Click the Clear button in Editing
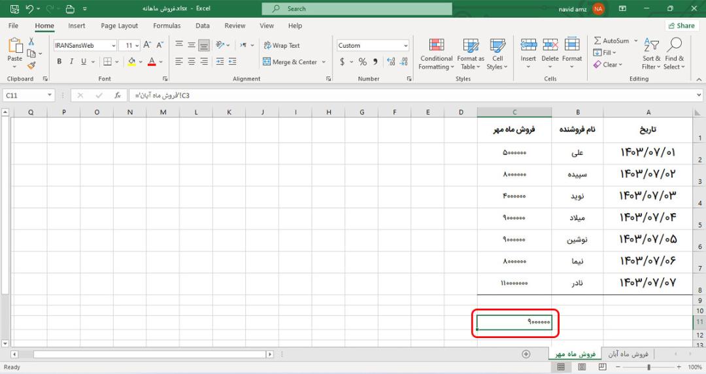The image size is (706, 374). [608, 65]
